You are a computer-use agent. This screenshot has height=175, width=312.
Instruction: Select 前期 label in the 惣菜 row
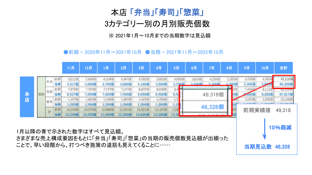click(x=58, y=89)
